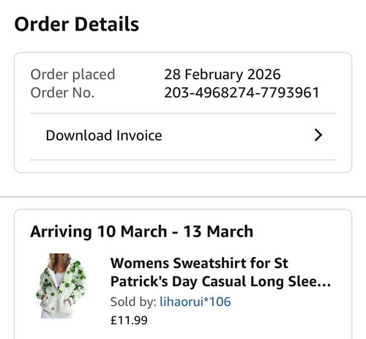This screenshot has height=339, width=366.
Task: Click 10 March in the arrival estimate
Action: [x=132, y=231]
